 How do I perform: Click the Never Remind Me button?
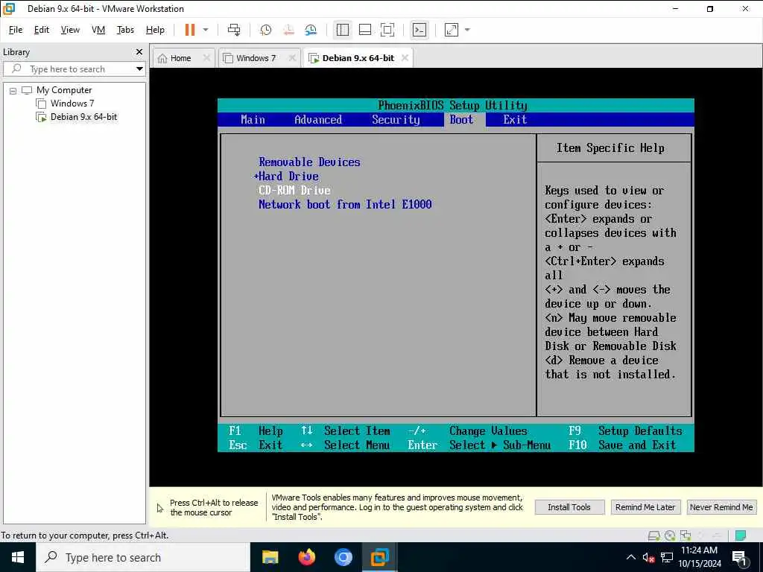(x=721, y=507)
